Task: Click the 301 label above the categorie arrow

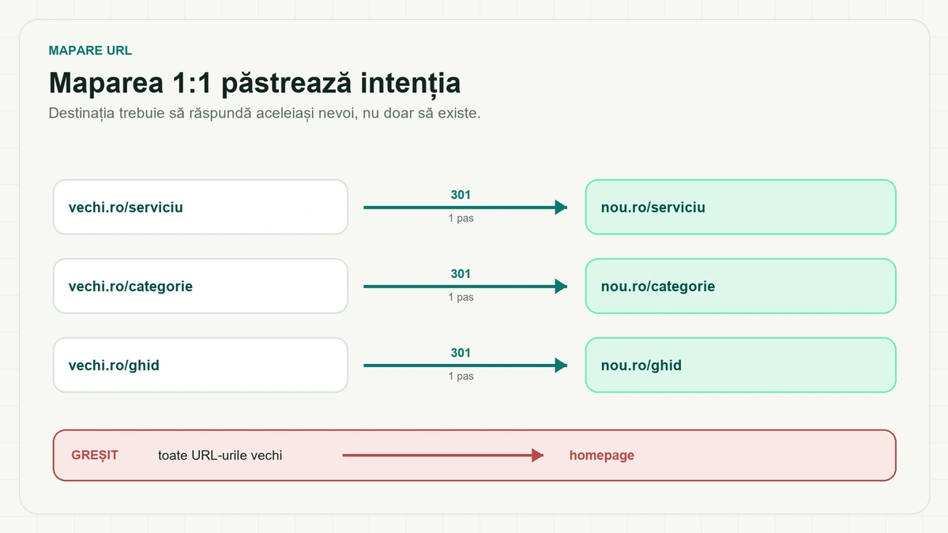Action: [x=461, y=274]
